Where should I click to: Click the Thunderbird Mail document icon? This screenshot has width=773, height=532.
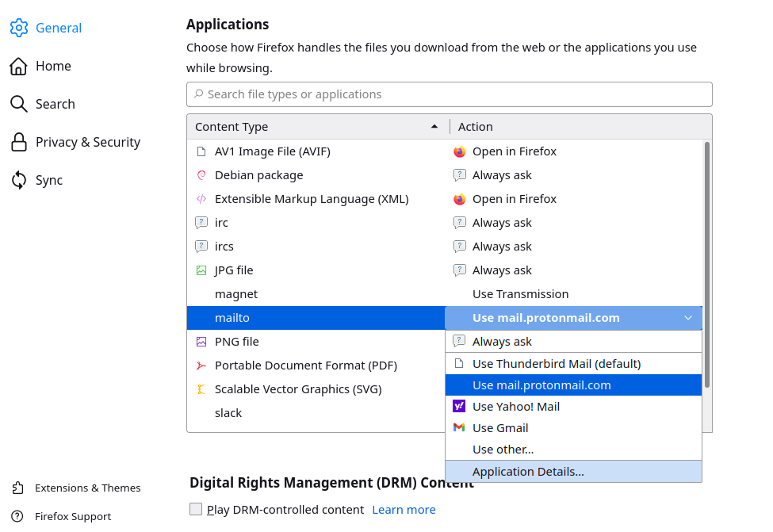coord(459,363)
